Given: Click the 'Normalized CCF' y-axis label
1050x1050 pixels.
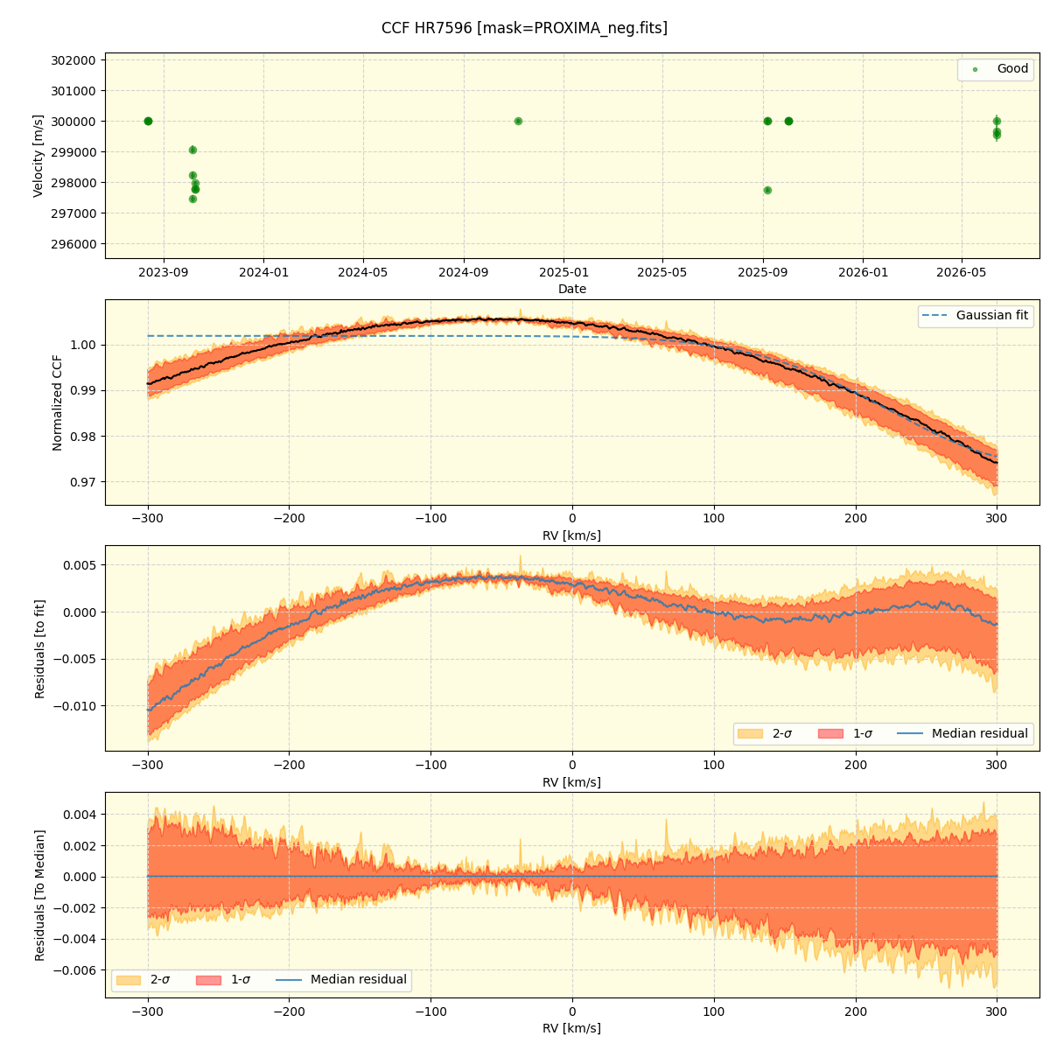Looking at the screenshot, I should 58,402.
